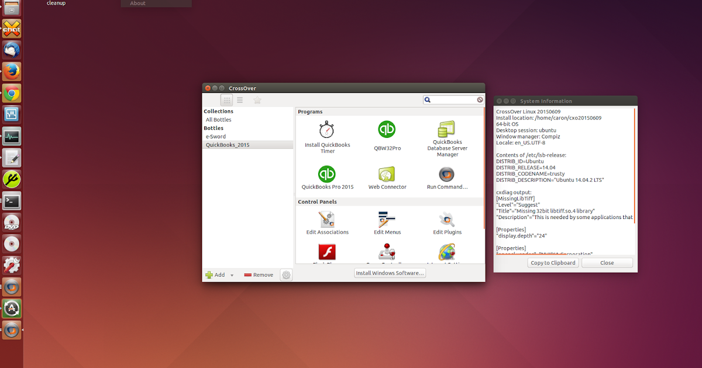Click Close button in System Information

tap(607, 263)
